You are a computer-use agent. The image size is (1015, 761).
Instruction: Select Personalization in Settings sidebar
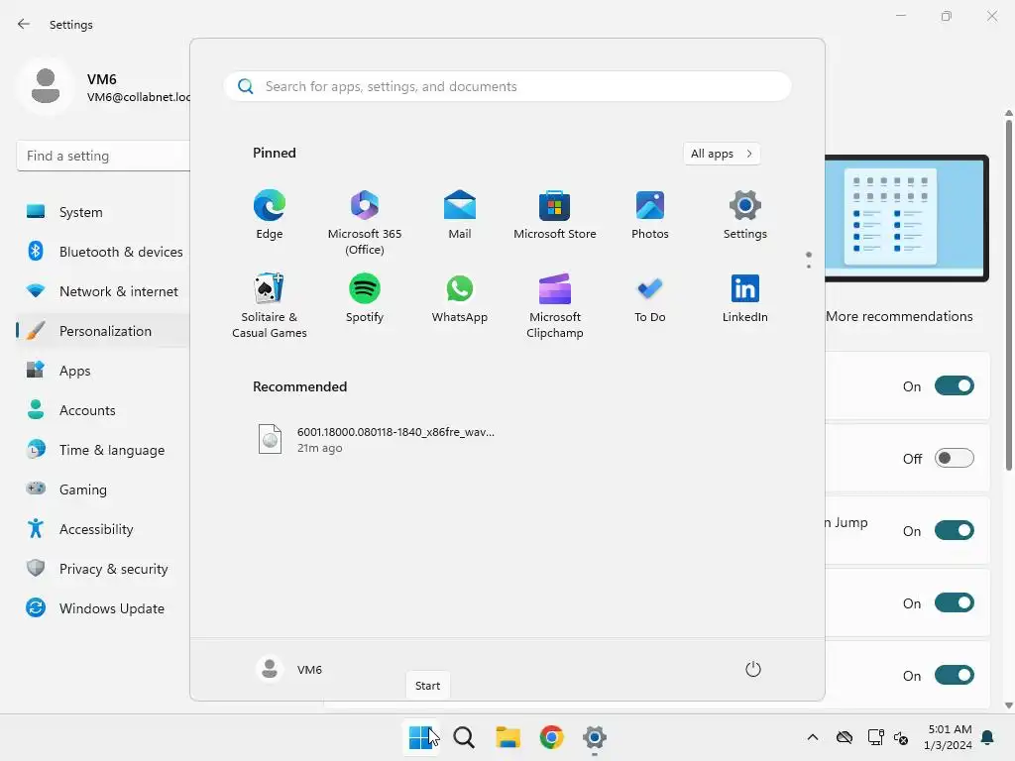point(103,331)
